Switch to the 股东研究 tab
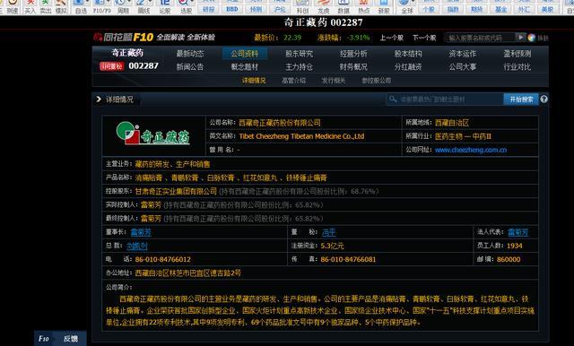Image resolution: width=574 pixels, height=346 pixels. (299, 54)
